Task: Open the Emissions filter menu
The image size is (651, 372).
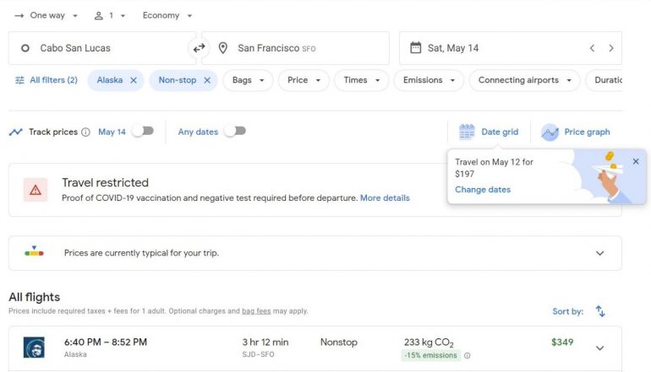Action: click(429, 80)
